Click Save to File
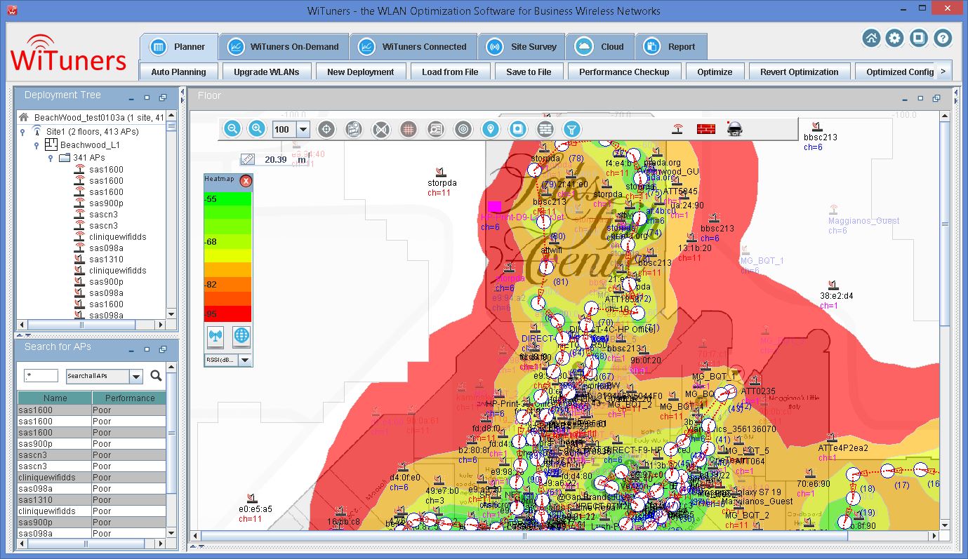The width and height of the screenshot is (968, 559). coord(529,72)
